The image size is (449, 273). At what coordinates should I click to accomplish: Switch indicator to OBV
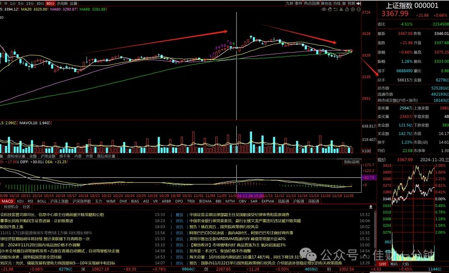242,201
